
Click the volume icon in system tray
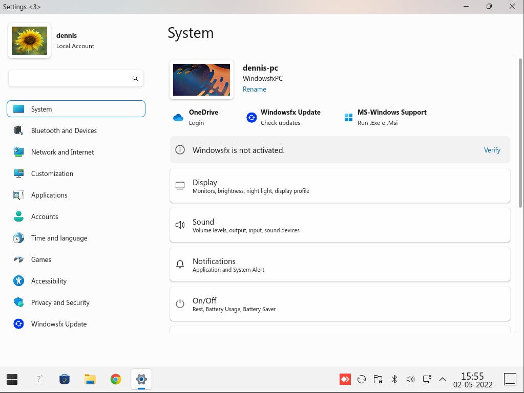[x=410, y=379]
